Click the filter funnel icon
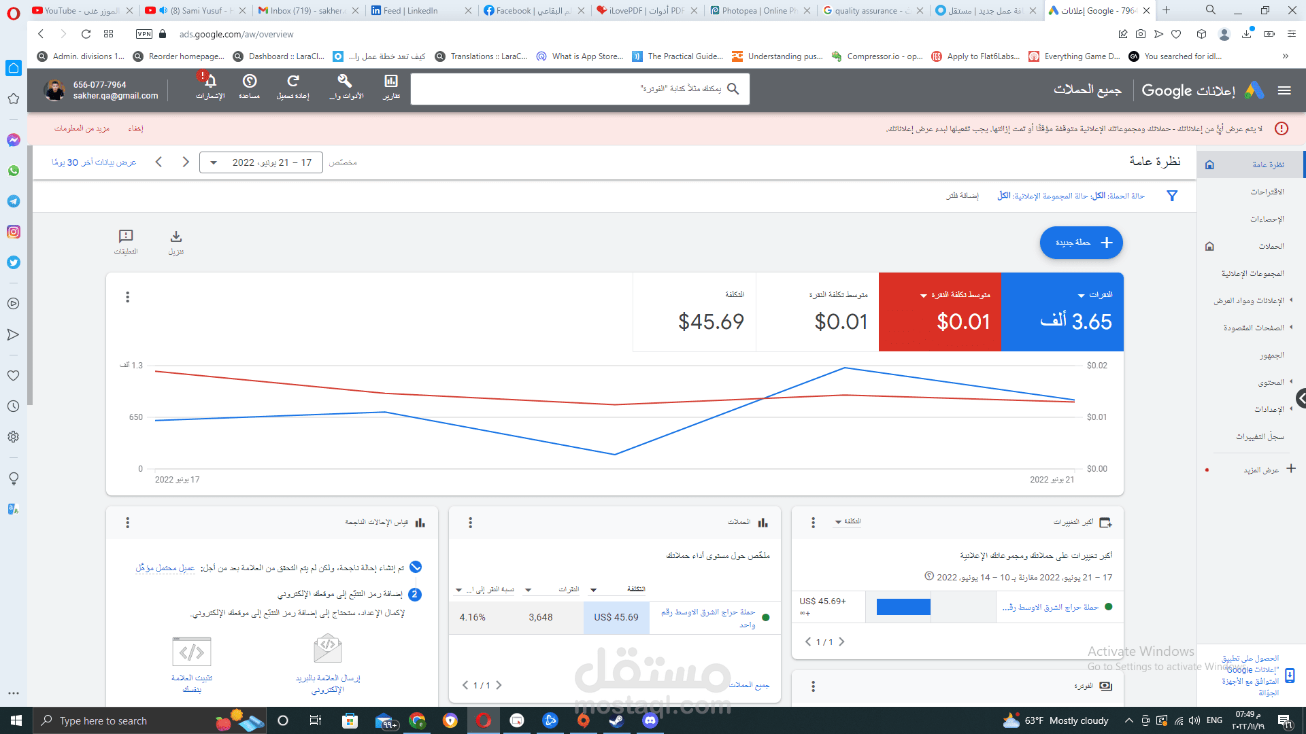 (x=1172, y=196)
